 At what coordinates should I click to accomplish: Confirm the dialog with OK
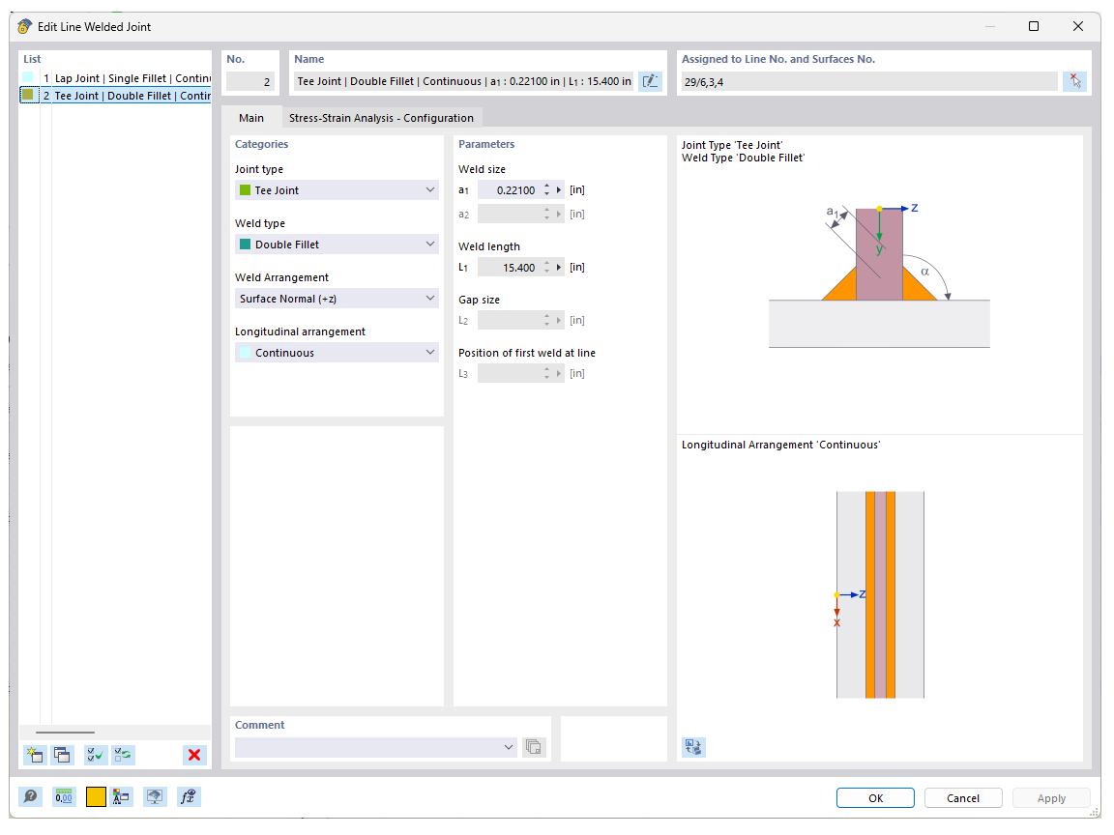tap(875, 797)
